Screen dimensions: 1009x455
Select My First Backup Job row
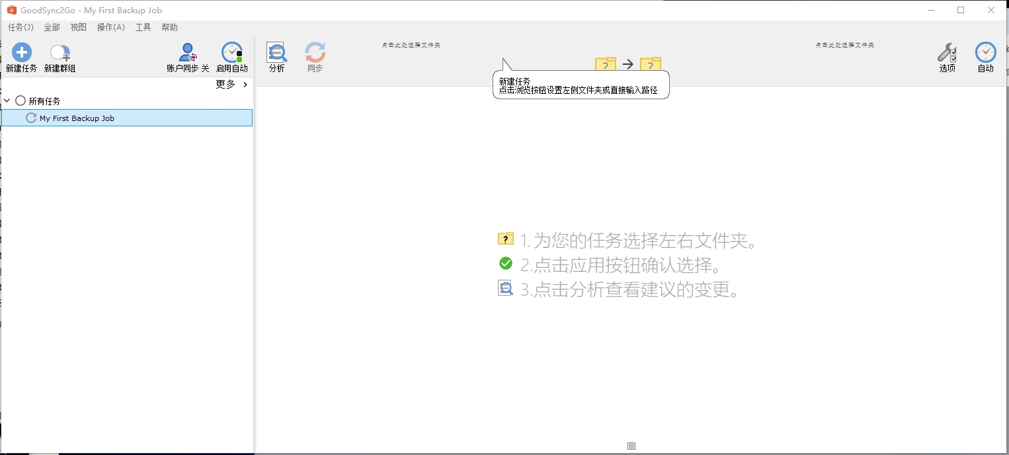127,118
